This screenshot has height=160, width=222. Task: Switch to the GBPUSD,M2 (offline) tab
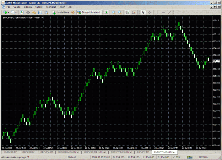click(x=95, y=152)
